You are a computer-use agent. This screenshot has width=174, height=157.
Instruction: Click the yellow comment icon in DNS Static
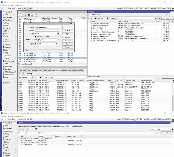coord(32,15)
